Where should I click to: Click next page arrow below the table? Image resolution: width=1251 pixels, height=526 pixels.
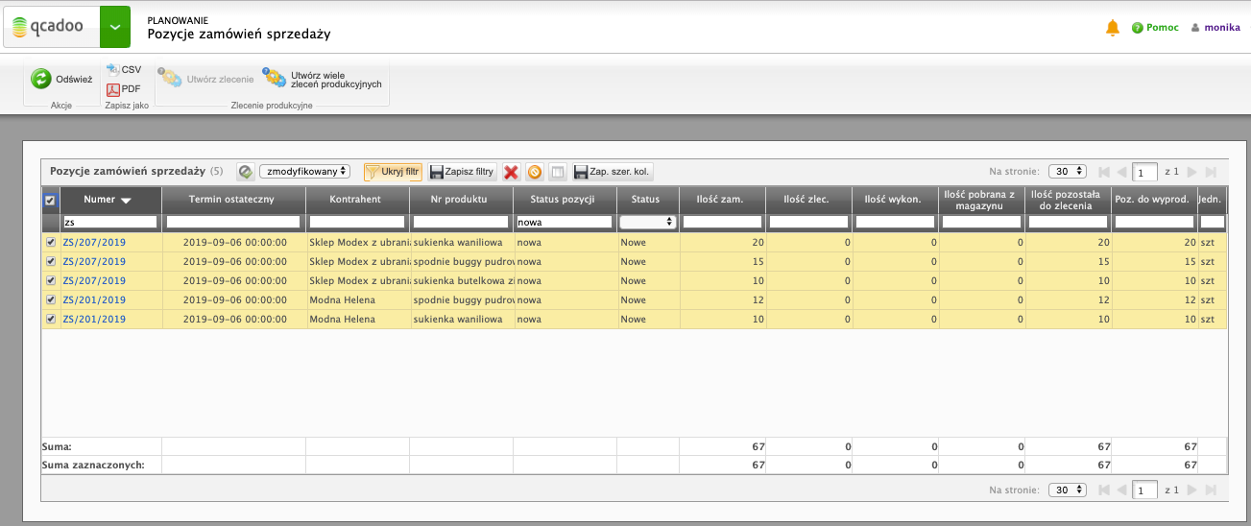pos(1192,490)
